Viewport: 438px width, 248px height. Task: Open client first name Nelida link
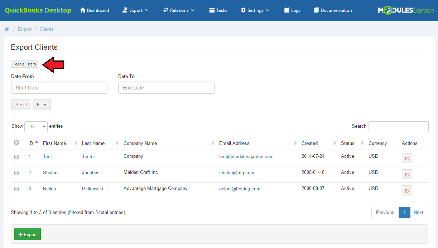49,189
